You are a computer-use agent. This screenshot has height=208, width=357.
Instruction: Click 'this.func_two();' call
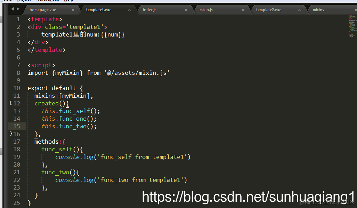pos(69,127)
